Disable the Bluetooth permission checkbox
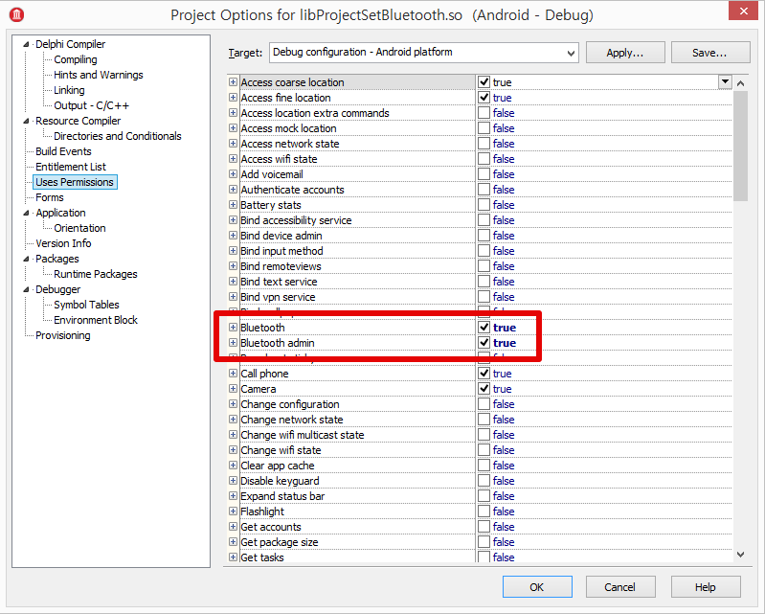 click(484, 328)
